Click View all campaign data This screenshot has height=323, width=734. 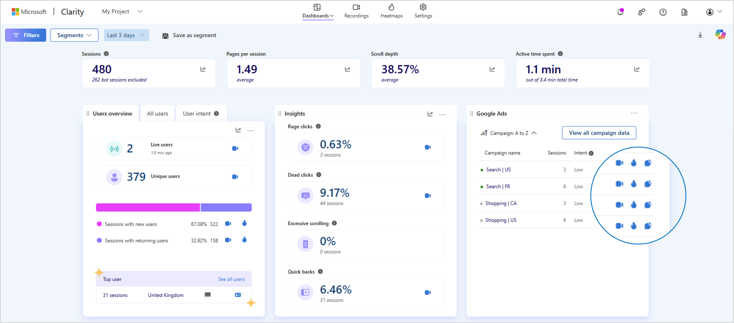pos(599,133)
